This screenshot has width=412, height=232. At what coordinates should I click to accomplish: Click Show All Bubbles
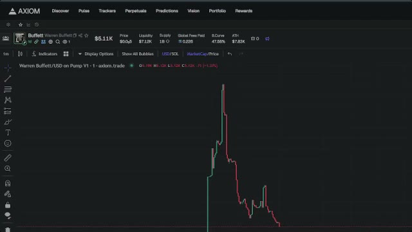click(138, 54)
